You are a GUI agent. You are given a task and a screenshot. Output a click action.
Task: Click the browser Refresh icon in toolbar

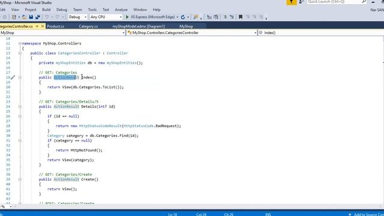pyautogui.click(x=182, y=17)
